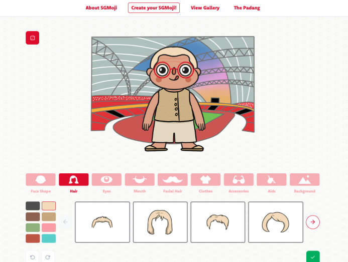Viewport: 348px width, 262px height.
Task: Follow The Padang link
Action: [x=247, y=8]
